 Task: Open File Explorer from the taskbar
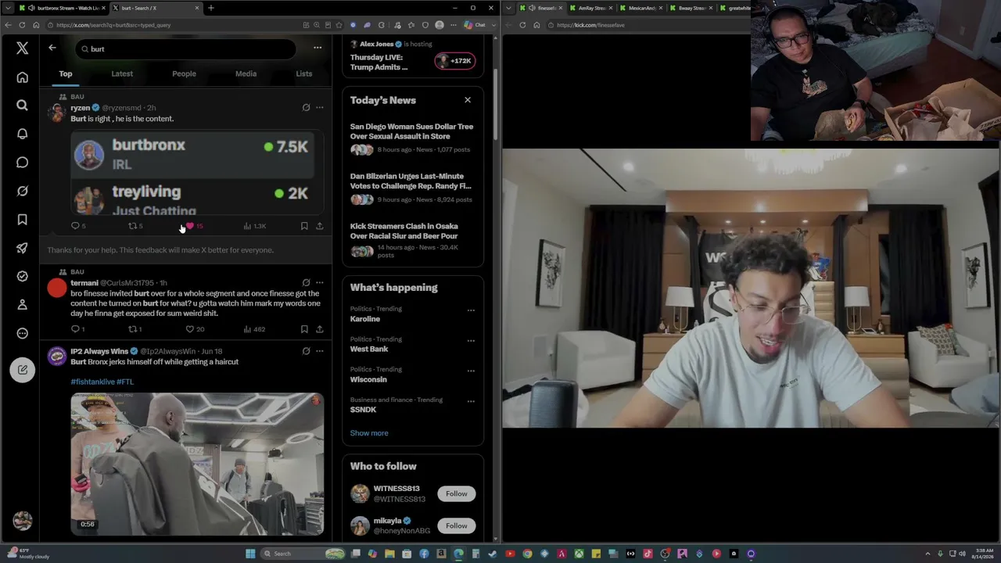[x=389, y=554]
